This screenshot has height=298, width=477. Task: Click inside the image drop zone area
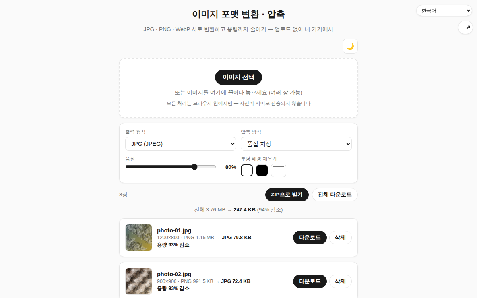tap(238, 88)
